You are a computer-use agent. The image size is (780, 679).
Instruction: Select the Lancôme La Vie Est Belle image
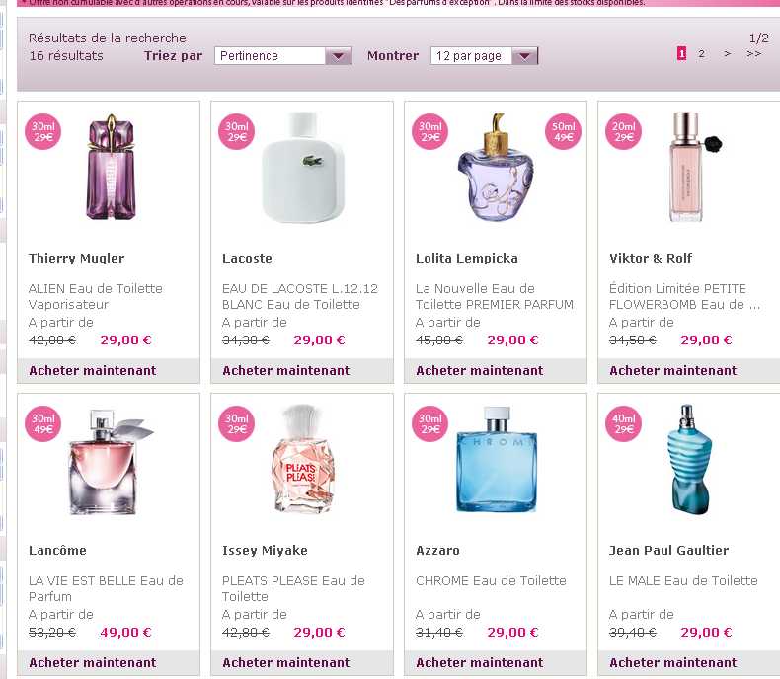(110, 462)
